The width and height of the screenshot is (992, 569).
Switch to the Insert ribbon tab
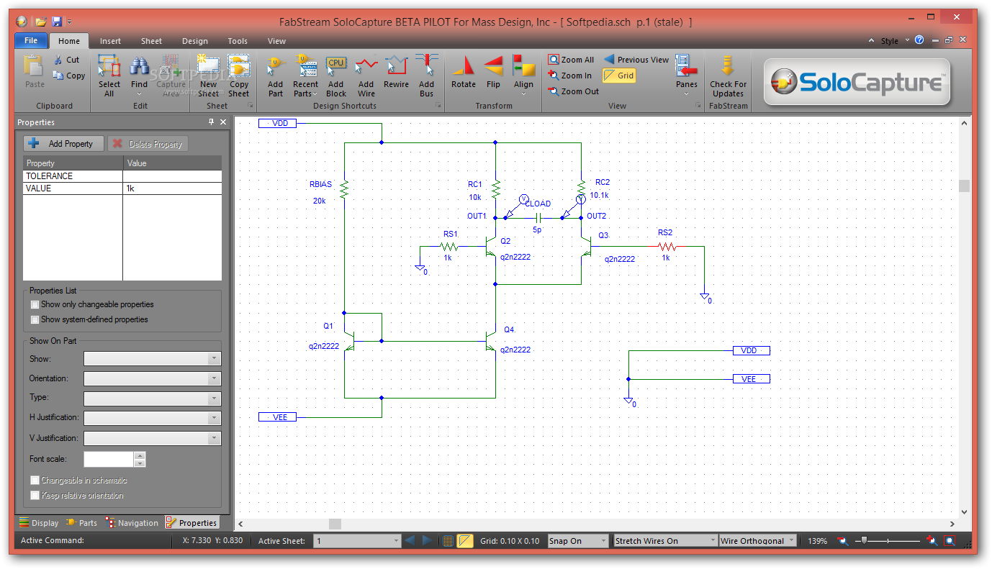coord(110,41)
